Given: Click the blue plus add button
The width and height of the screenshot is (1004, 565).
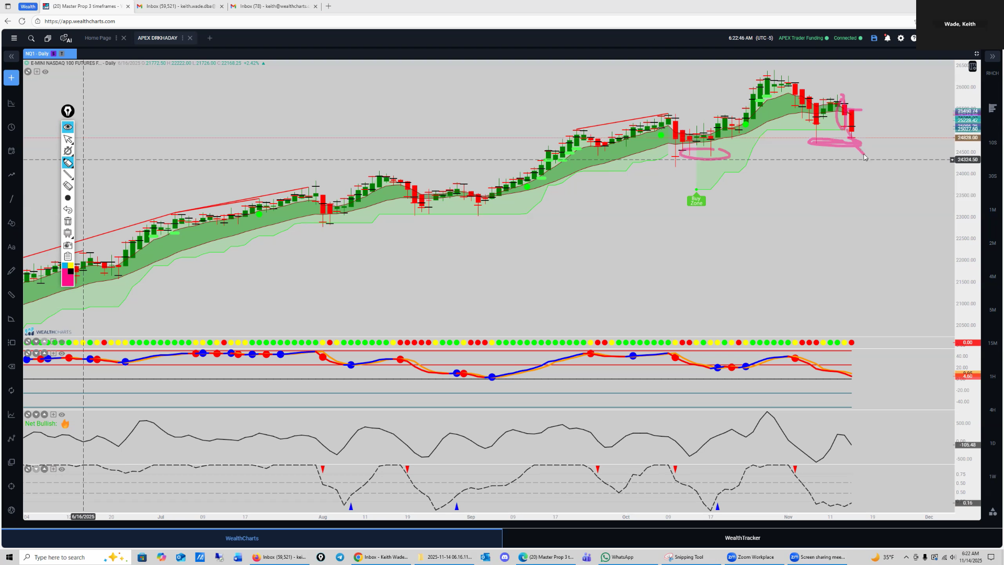Looking at the screenshot, I should click(11, 78).
